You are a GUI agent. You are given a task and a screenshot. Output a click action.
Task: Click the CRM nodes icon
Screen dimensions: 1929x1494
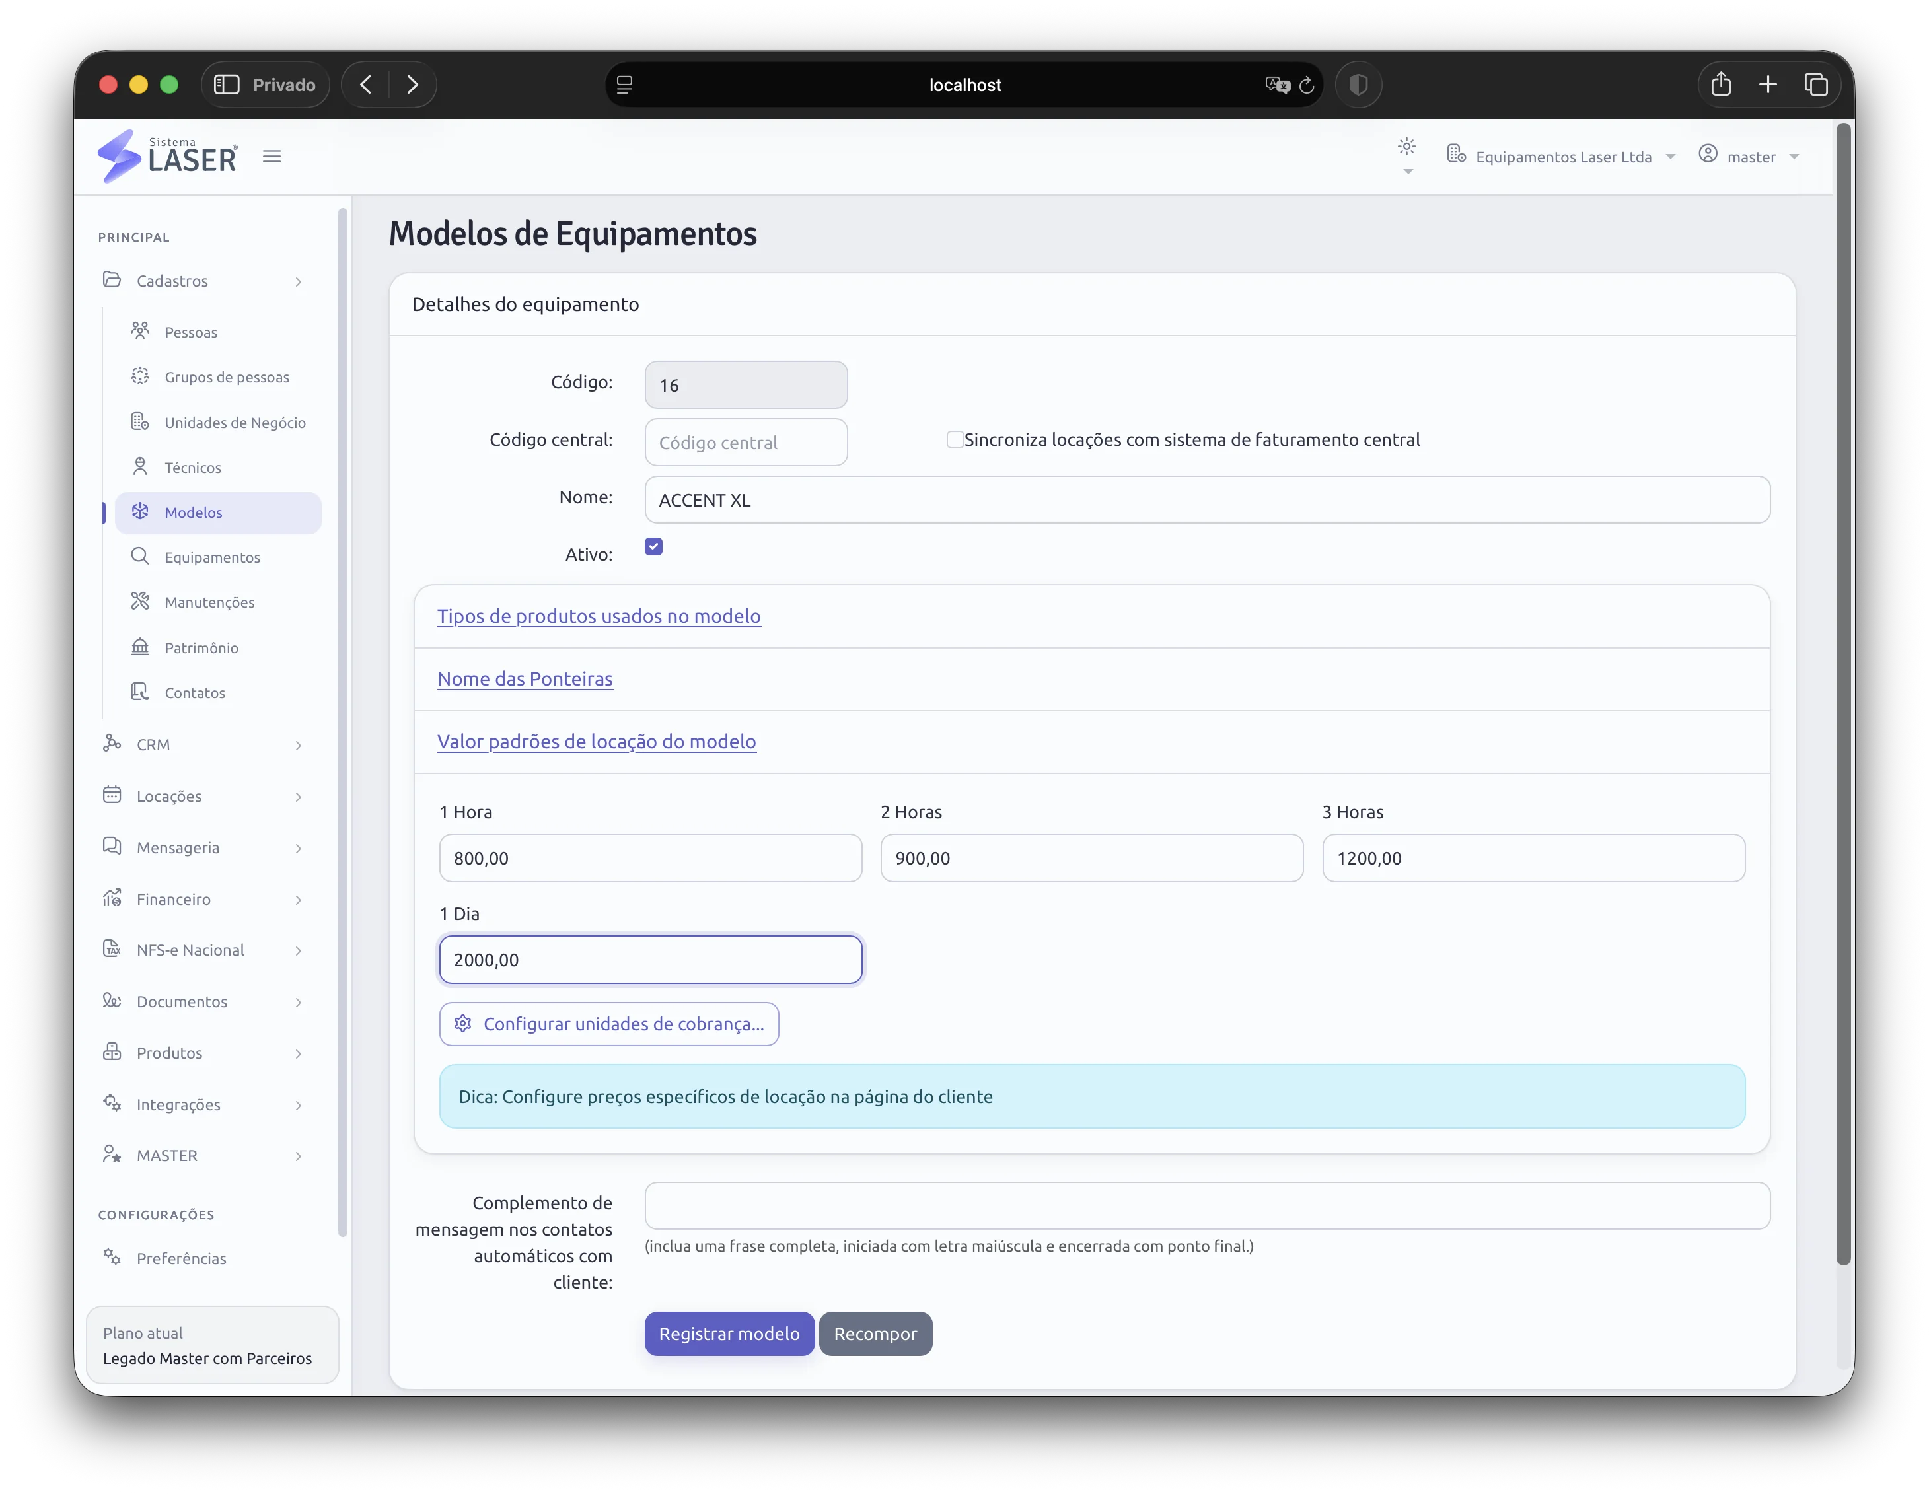pos(112,744)
